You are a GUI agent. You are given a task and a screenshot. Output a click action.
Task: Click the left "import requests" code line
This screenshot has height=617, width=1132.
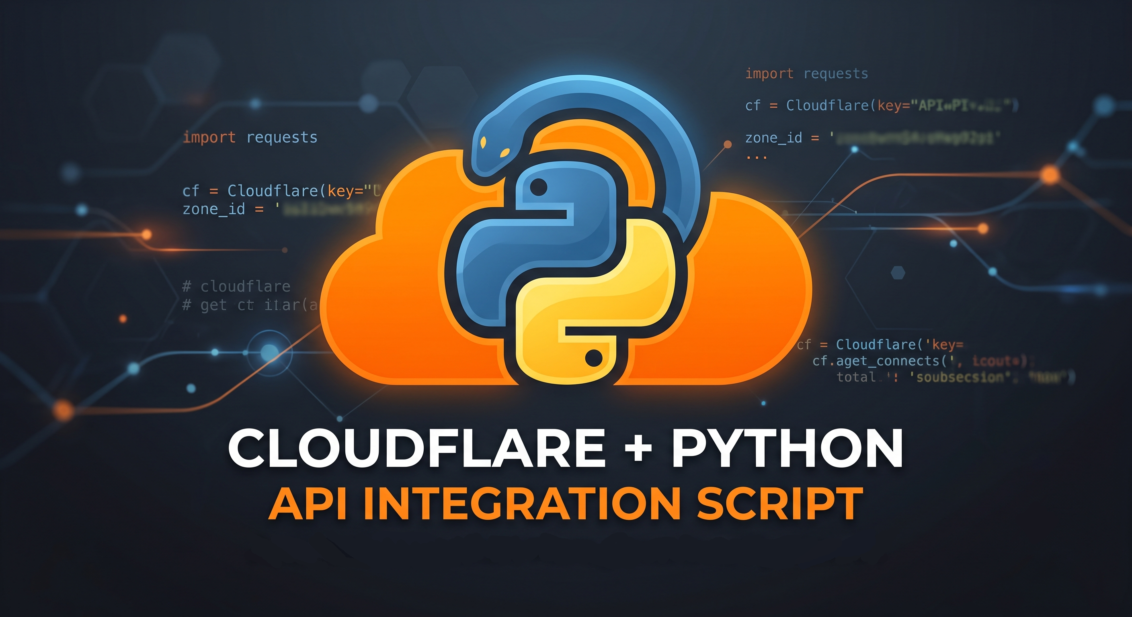pos(250,138)
